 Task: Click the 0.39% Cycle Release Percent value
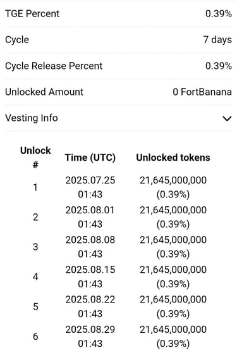tap(219, 66)
